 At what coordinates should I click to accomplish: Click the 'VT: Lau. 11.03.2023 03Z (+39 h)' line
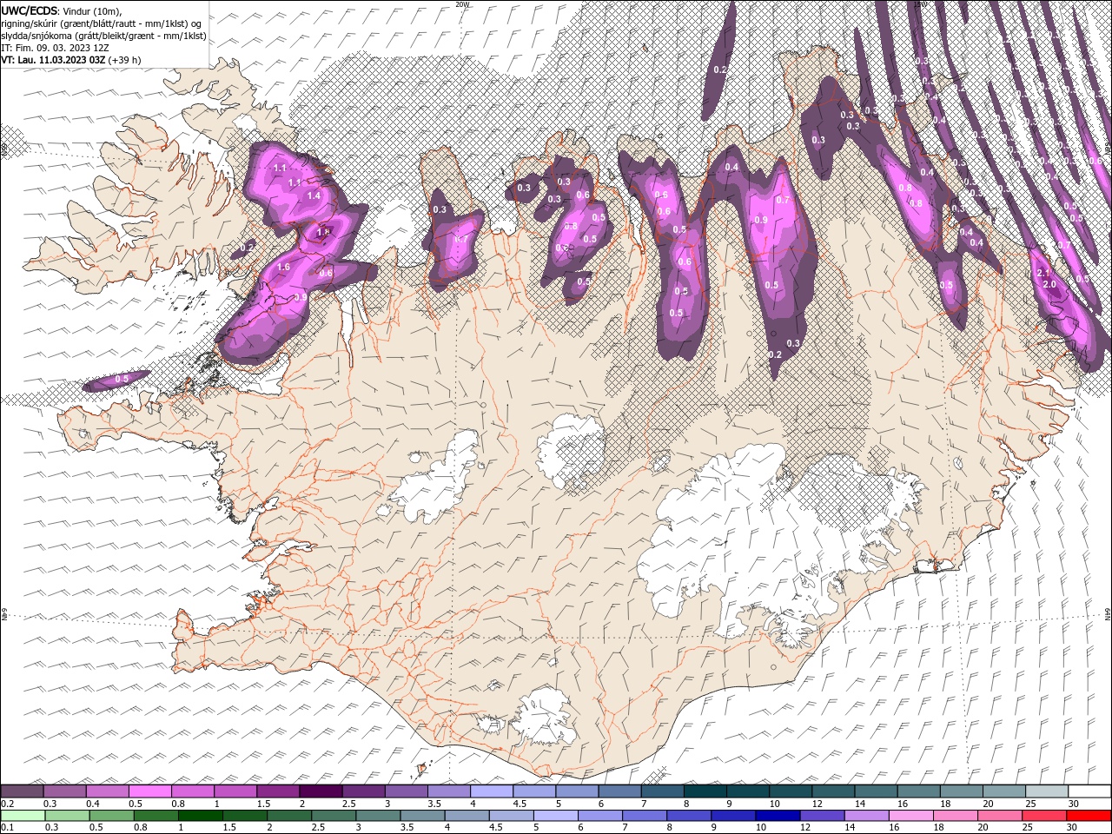pyautogui.click(x=71, y=60)
